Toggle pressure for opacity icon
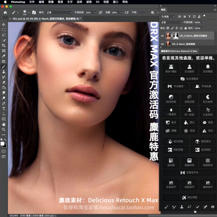Viewport: 217px width, 217px height. pyautogui.click(x=100, y=12)
